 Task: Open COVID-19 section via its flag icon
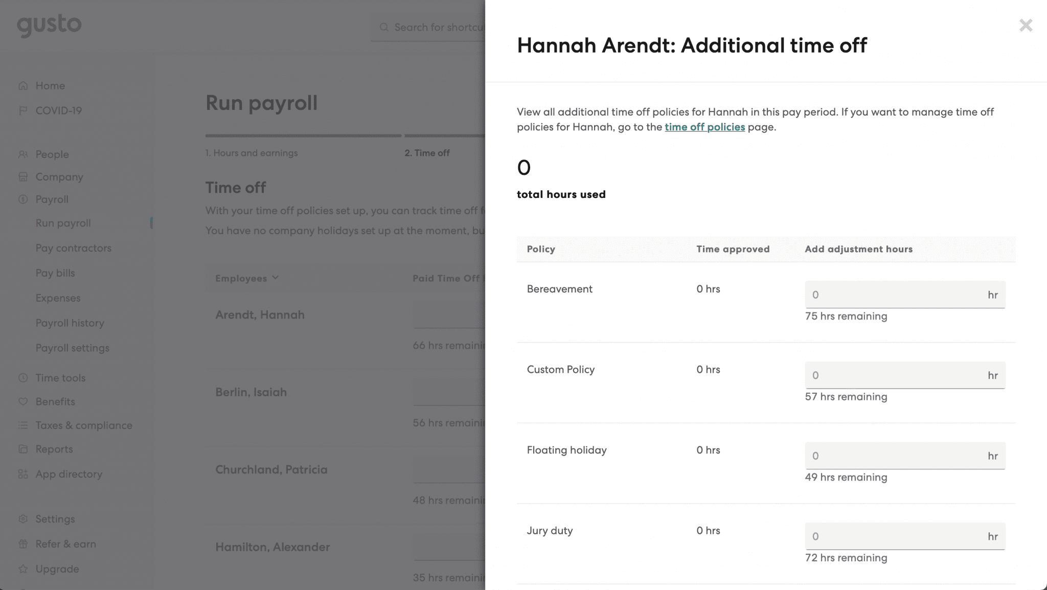click(23, 110)
